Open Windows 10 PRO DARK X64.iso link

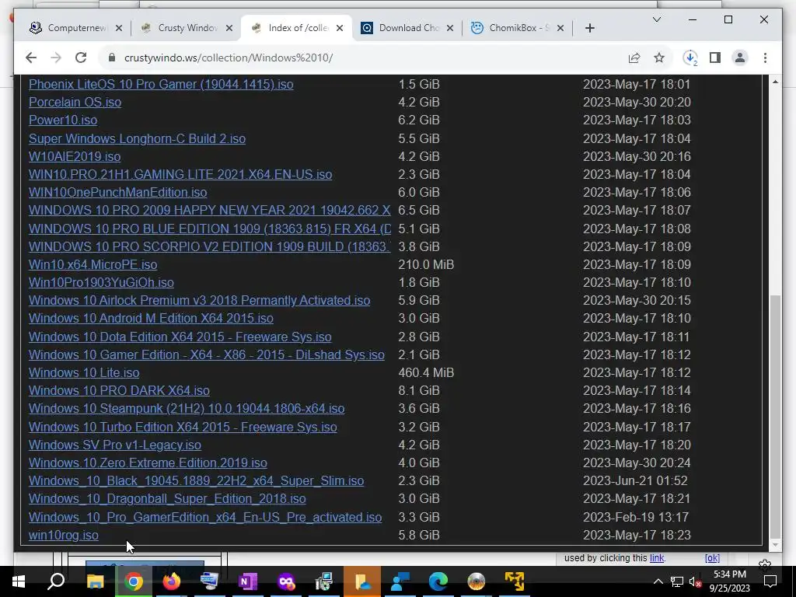tap(119, 390)
